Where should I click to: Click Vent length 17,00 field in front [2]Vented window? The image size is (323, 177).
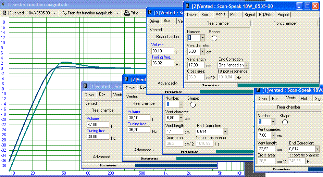[196, 65]
